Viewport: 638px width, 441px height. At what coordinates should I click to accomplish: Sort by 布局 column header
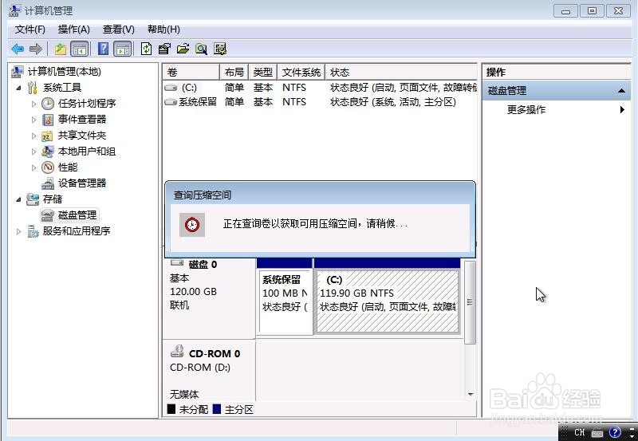coord(234,73)
